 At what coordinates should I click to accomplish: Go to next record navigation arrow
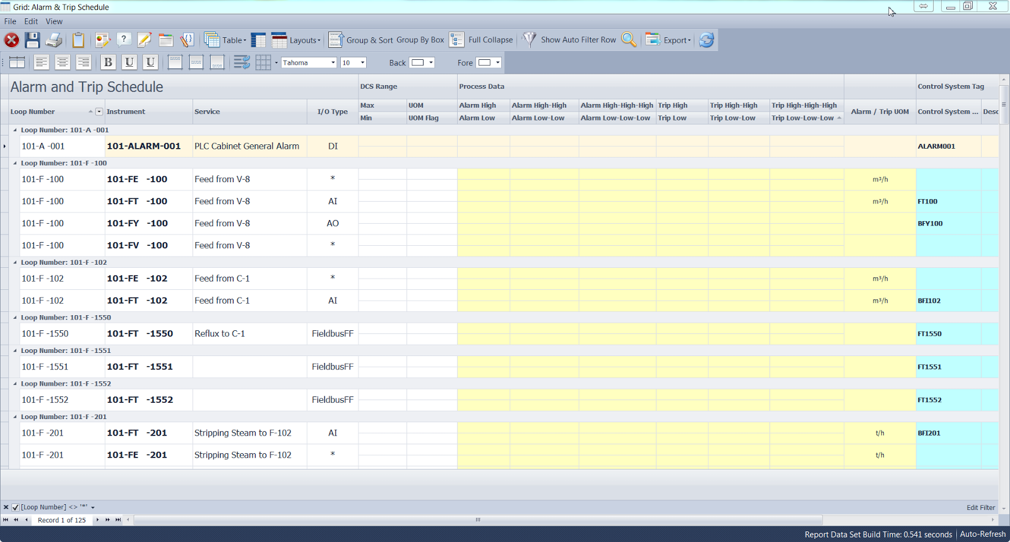click(98, 520)
